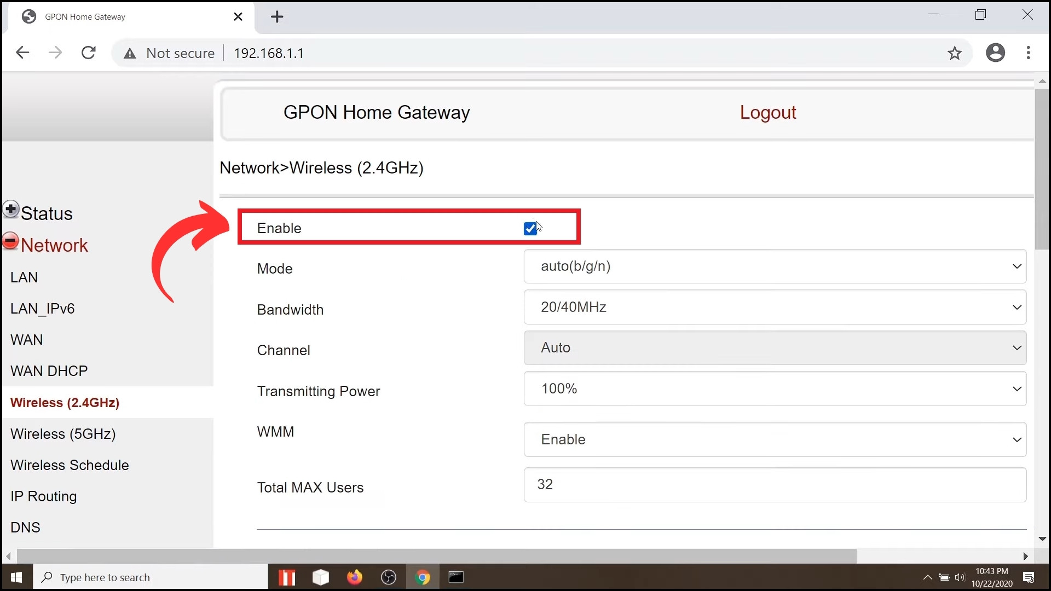Open a new browser tab

[277, 17]
